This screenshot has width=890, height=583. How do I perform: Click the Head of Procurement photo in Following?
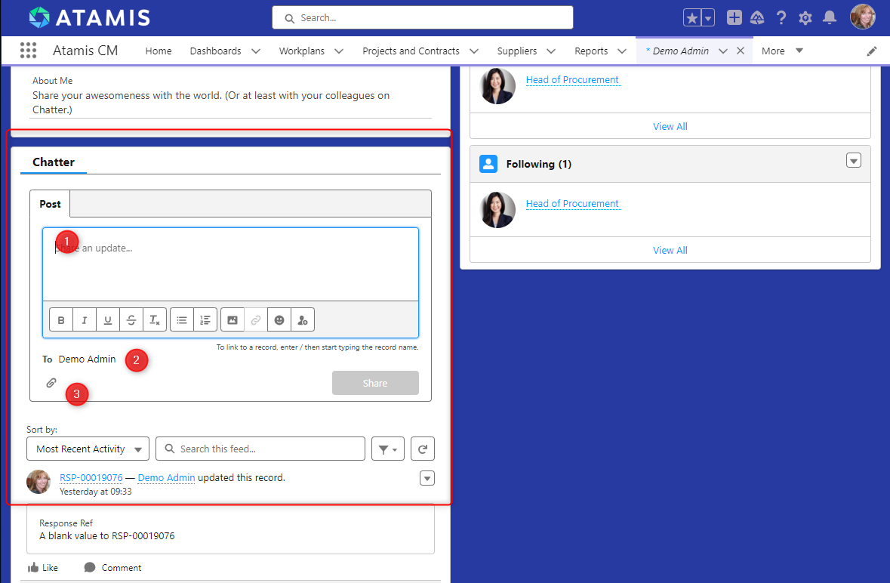pos(497,209)
